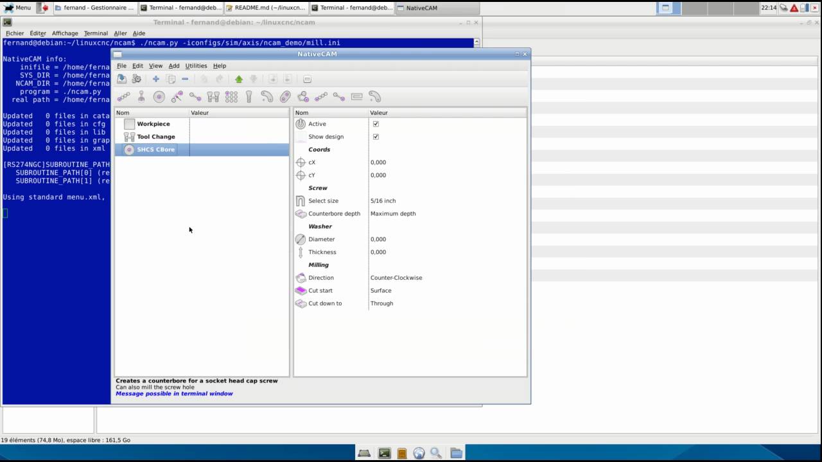Click the concentric circle counterbore feature icon
The height and width of the screenshot is (462, 822).
[159, 97]
